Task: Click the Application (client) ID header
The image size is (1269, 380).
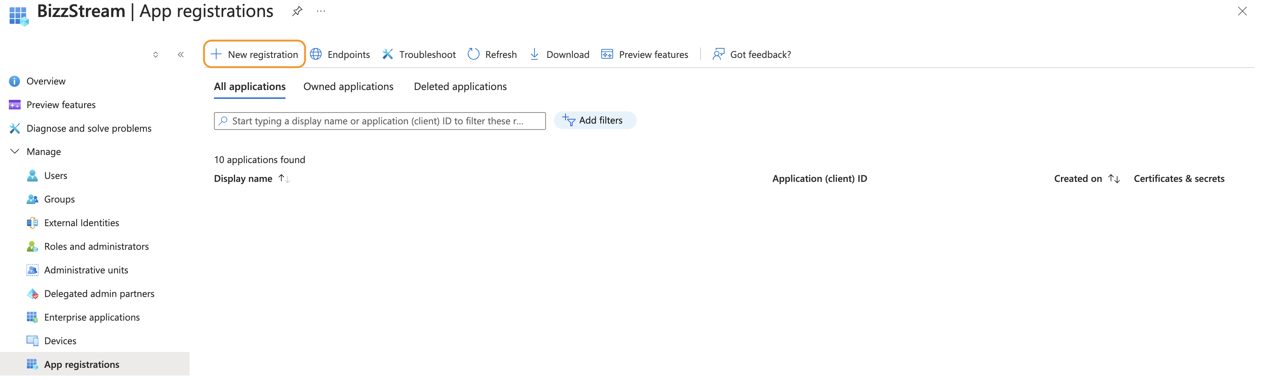Action: click(819, 179)
